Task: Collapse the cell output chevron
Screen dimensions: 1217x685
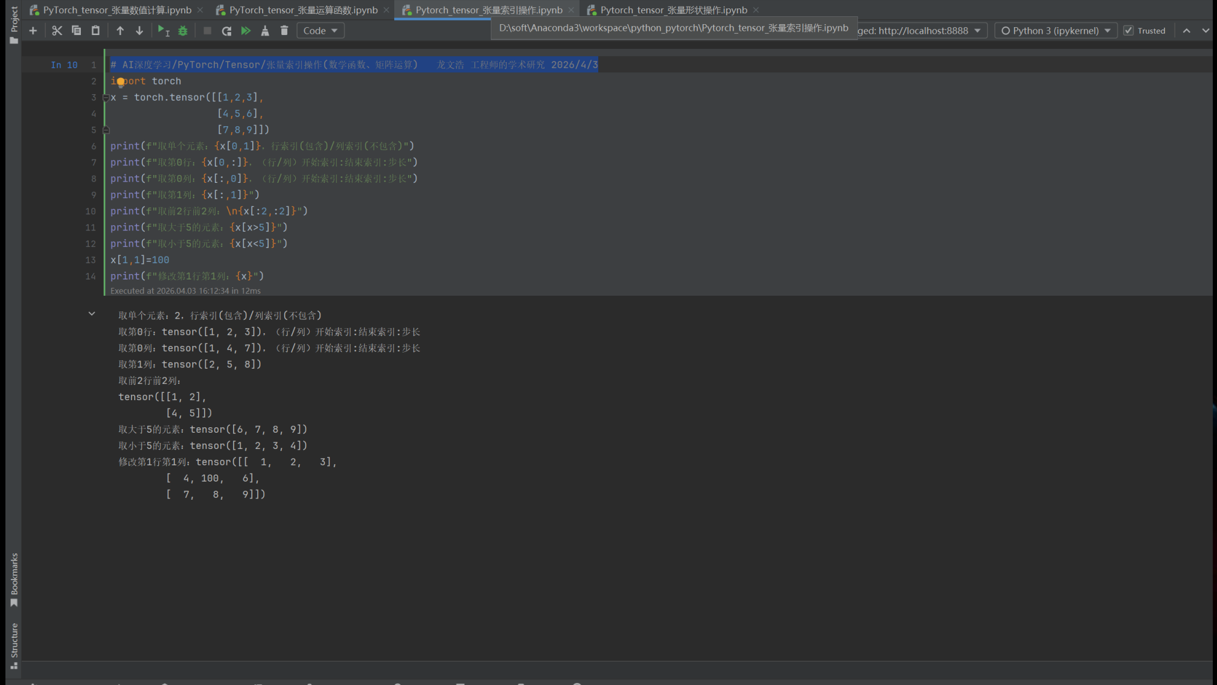Action: pyautogui.click(x=92, y=314)
